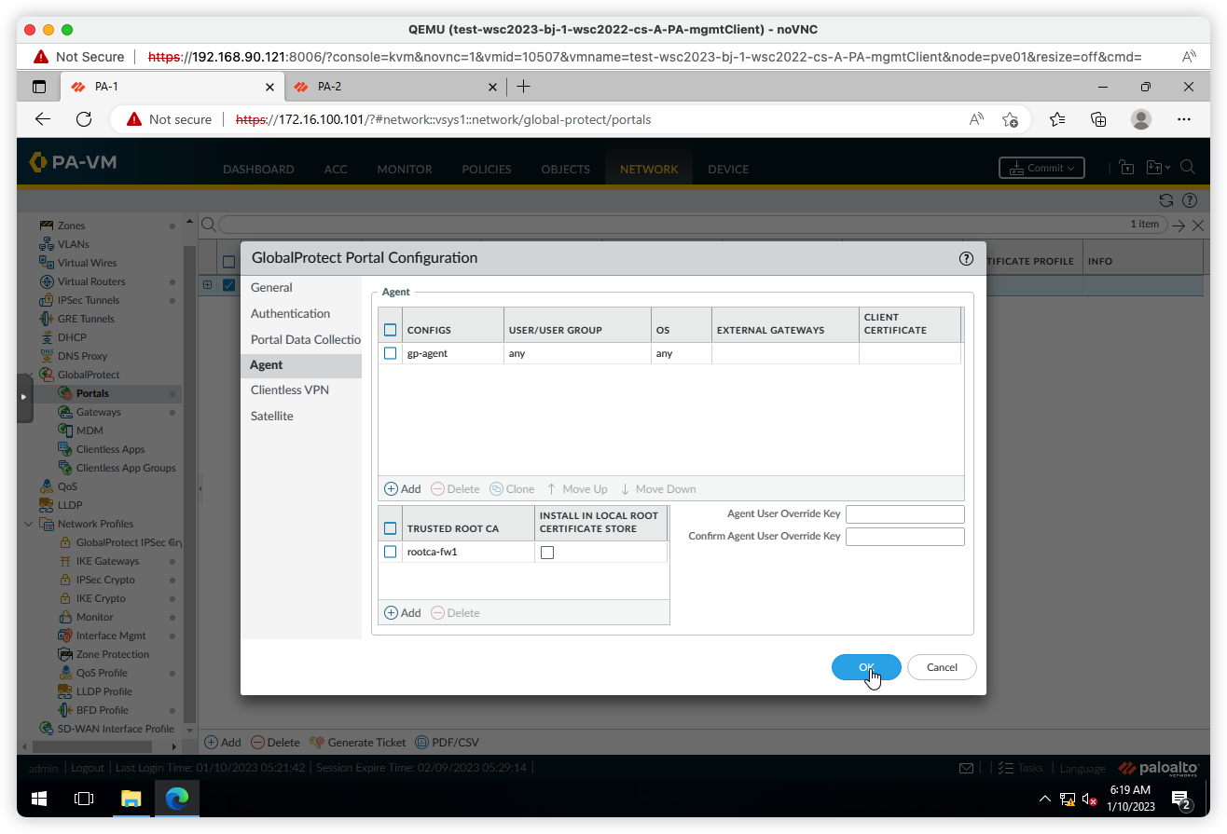1227x834 pixels.
Task: Export table via PDF/CSV button
Action: coord(447,743)
